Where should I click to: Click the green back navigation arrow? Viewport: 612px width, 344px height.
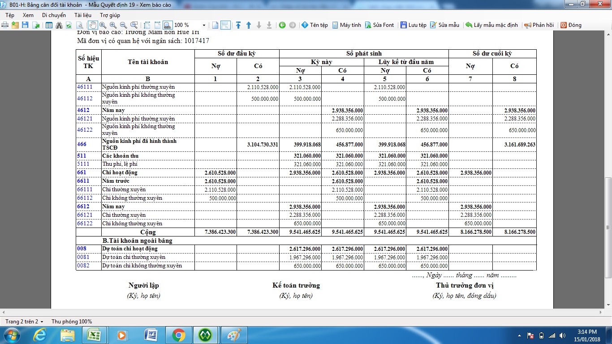(x=282, y=25)
